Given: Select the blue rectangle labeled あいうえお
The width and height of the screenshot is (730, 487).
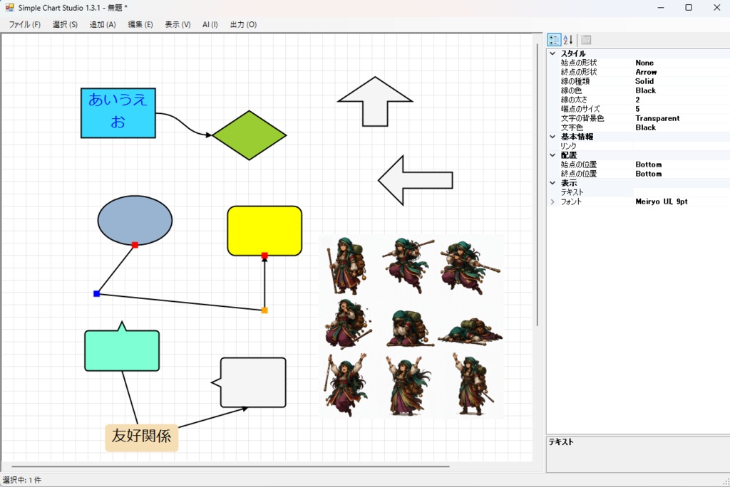Looking at the screenshot, I should point(118,113).
